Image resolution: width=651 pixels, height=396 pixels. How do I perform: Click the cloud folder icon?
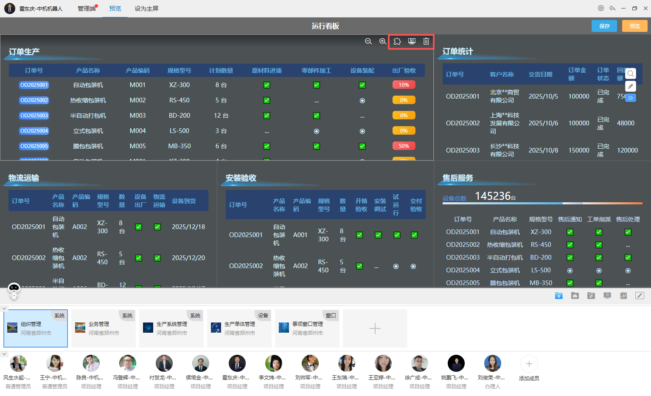coord(575,296)
